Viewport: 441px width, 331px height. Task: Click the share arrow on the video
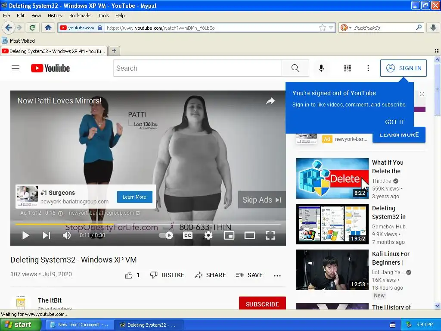pos(270,101)
